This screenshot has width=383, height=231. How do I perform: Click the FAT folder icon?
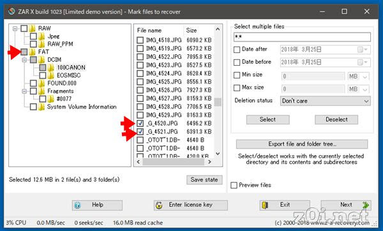33,52
